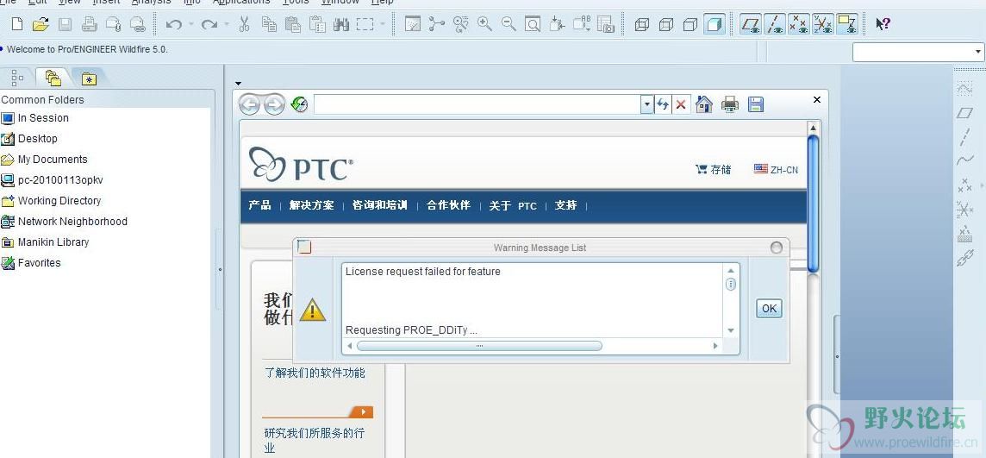This screenshot has height=458, width=986.
Task: Click the Paste clipboard icon
Action: [292, 24]
